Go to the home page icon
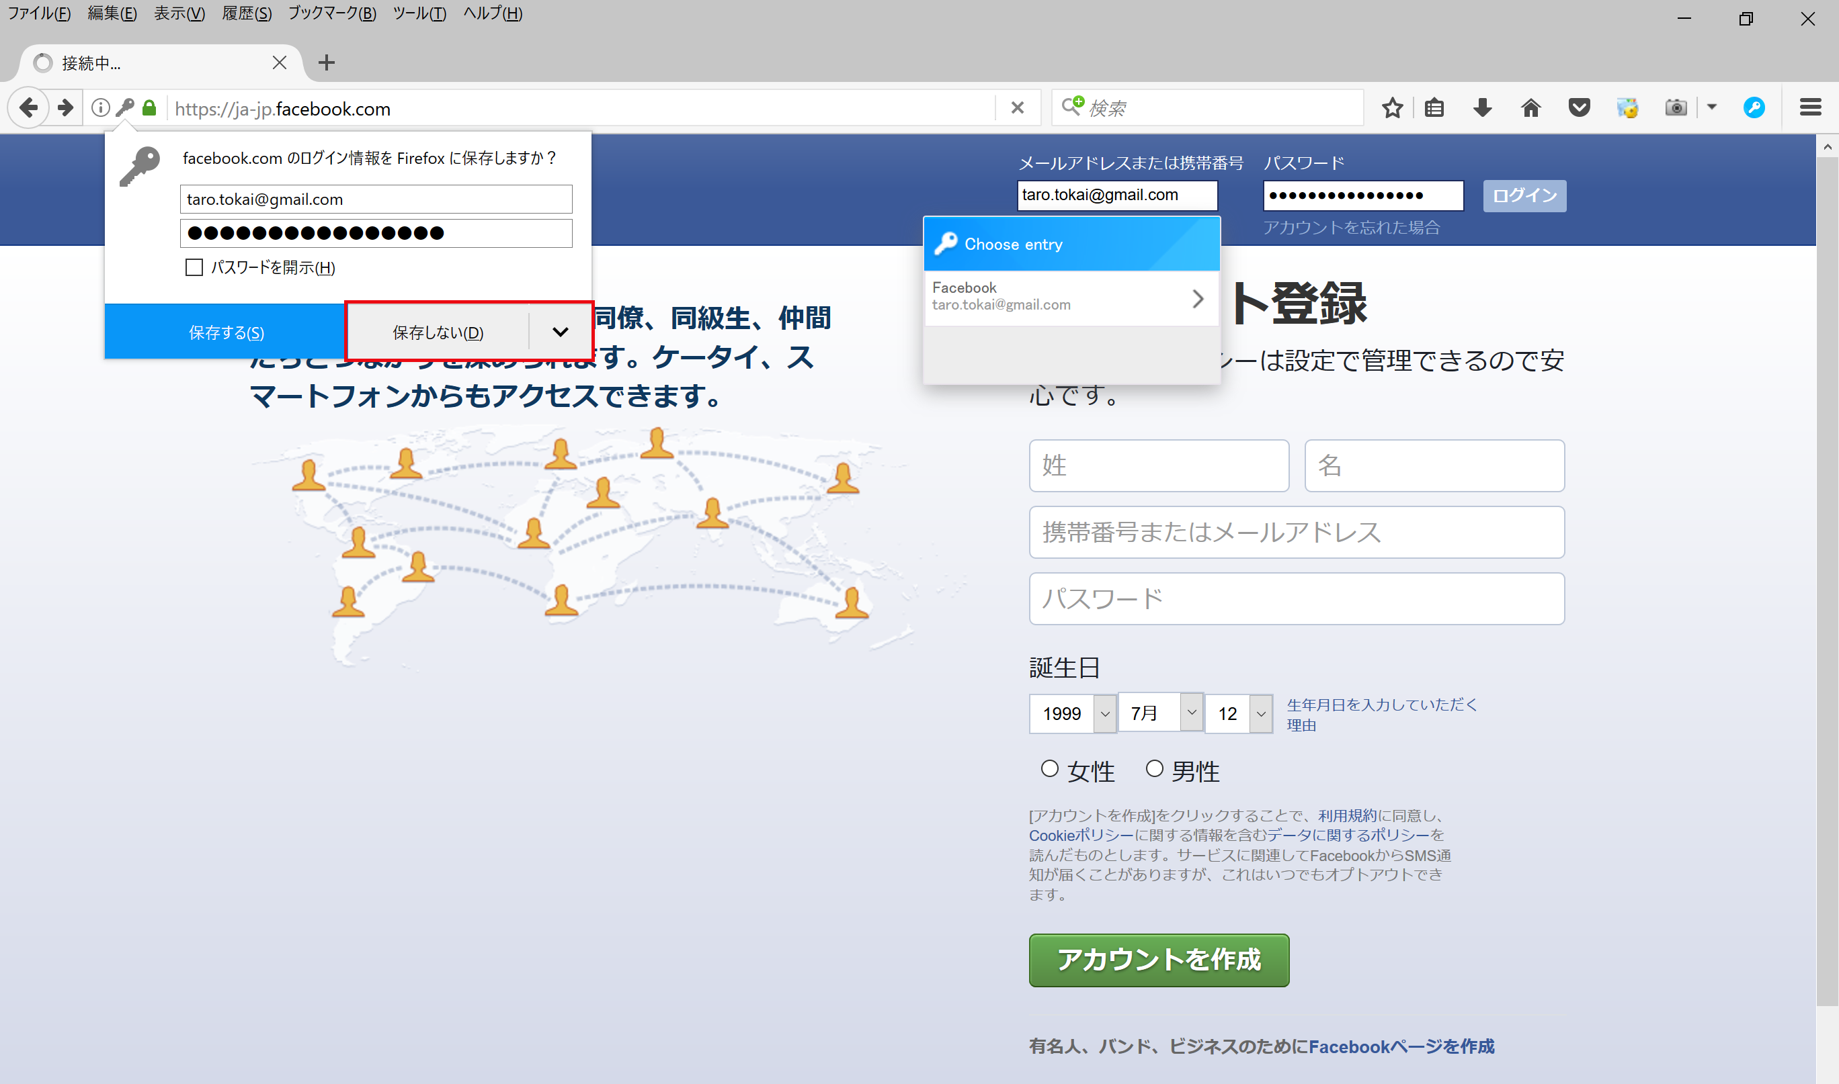Viewport: 1839px width, 1084px height. pyautogui.click(x=1530, y=108)
